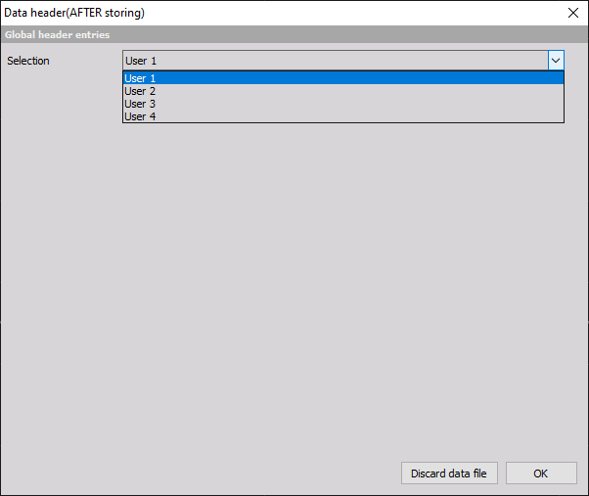Viewport: 589px width, 496px height.
Task: Click the Global header entries section header
Action: tap(294, 34)
